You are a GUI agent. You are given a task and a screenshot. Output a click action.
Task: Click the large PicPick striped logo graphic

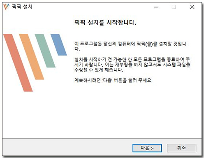click(35, 63)
